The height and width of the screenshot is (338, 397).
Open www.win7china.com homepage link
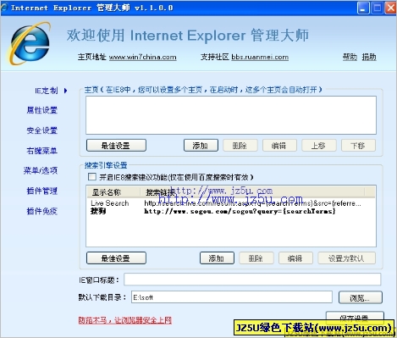tap(143, 57)
